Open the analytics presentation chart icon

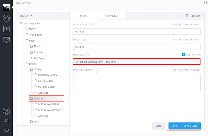click(6, 40)
